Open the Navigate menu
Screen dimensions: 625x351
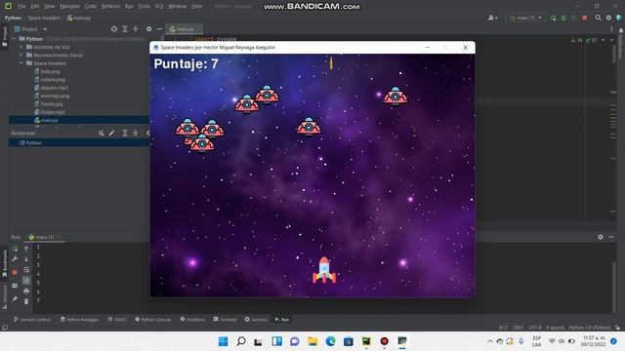(x=69, y=7)
